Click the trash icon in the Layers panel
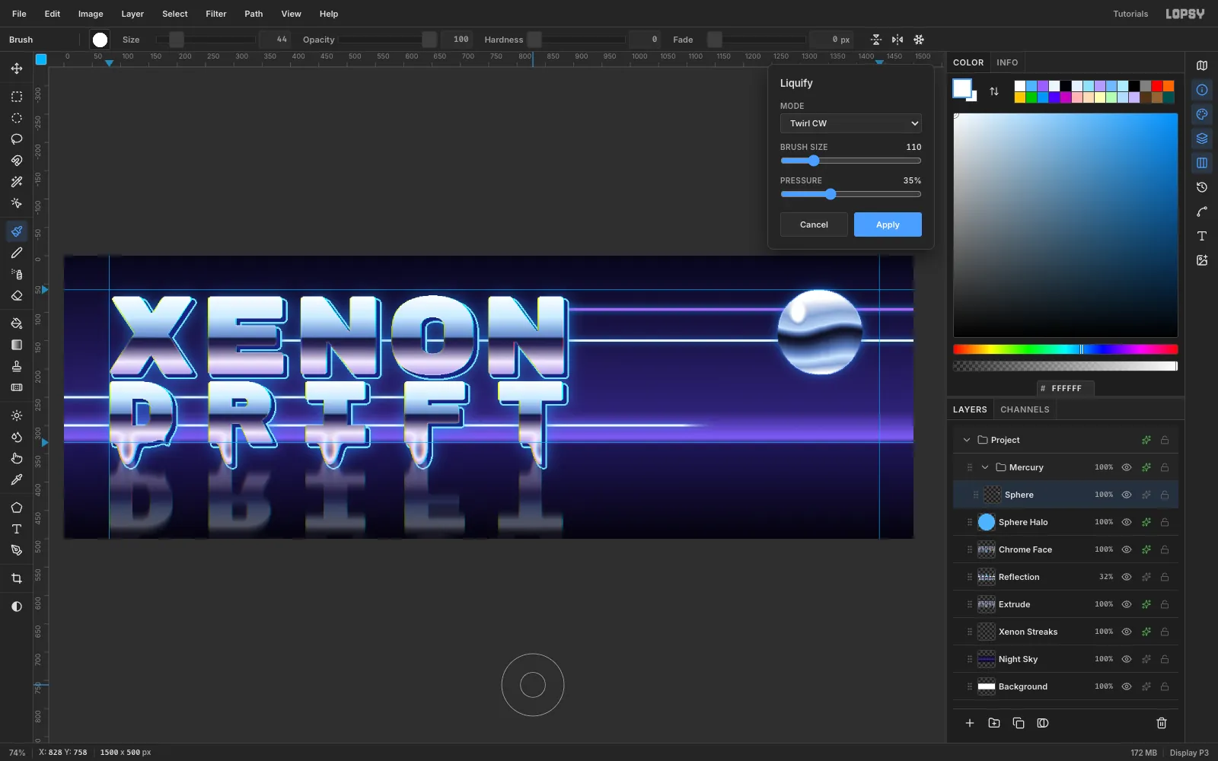This screenshot has width=1218, height=761. pyautogui.click(x=1162, y=723)
